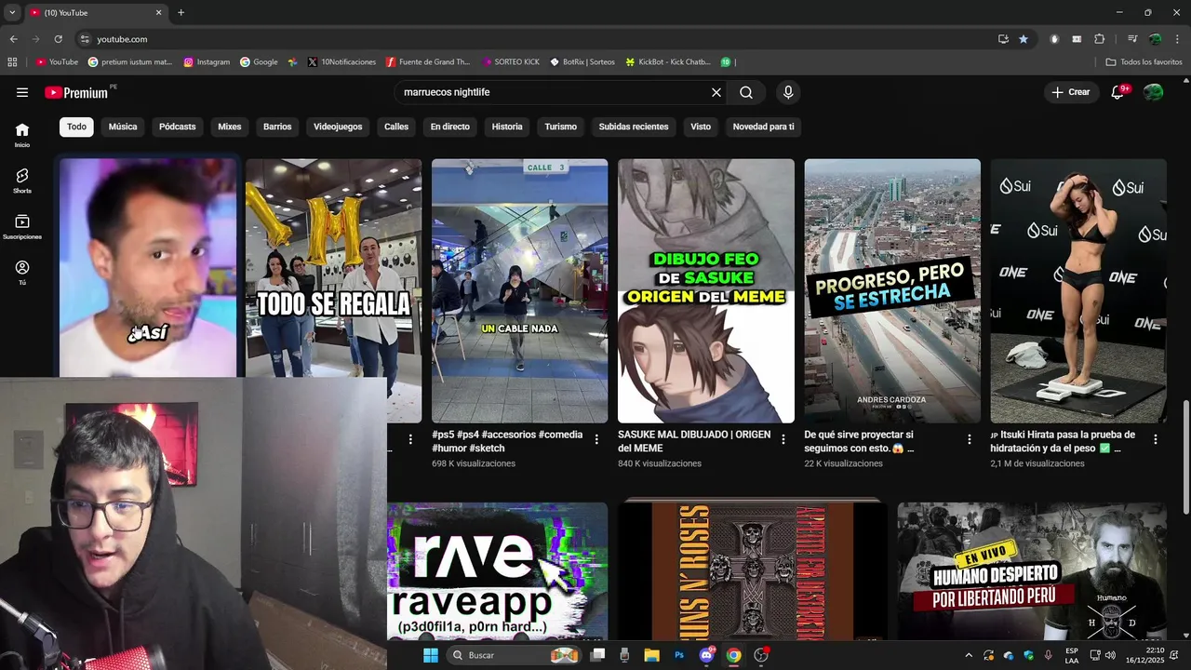The image size is (1191, 670).
Task: Open the SORTEO KICK bookmark
Action: click(511, 62)
